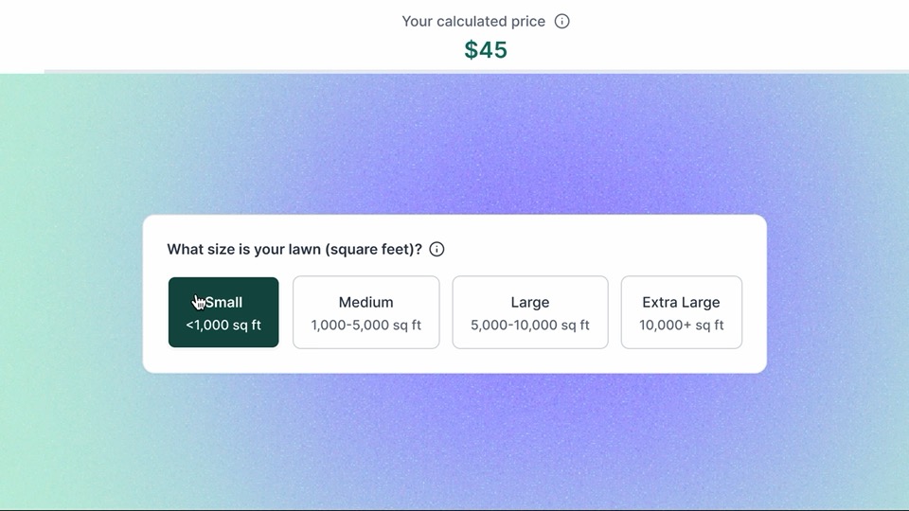Pick the Large lawn size option
This screenshot has width=909, height=511.
coord(529,312)
